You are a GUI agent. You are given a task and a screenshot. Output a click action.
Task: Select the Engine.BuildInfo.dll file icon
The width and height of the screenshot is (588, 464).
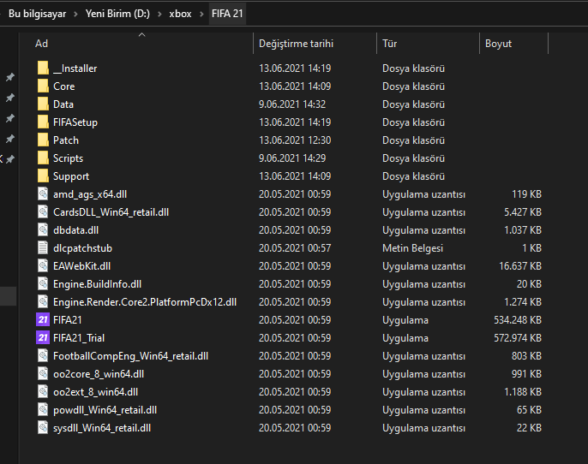[43, 284]
